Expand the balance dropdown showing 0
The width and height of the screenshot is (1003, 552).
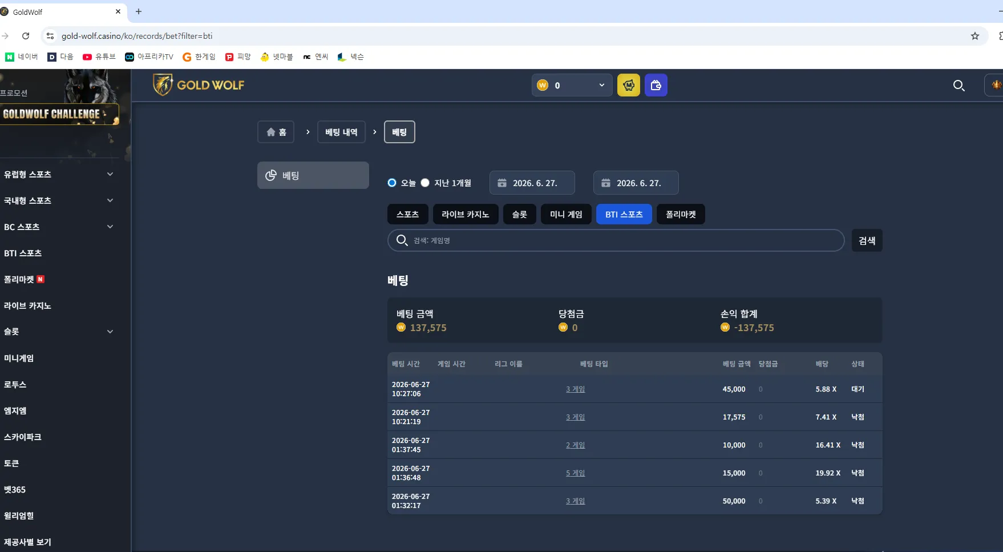coord(572,85)
